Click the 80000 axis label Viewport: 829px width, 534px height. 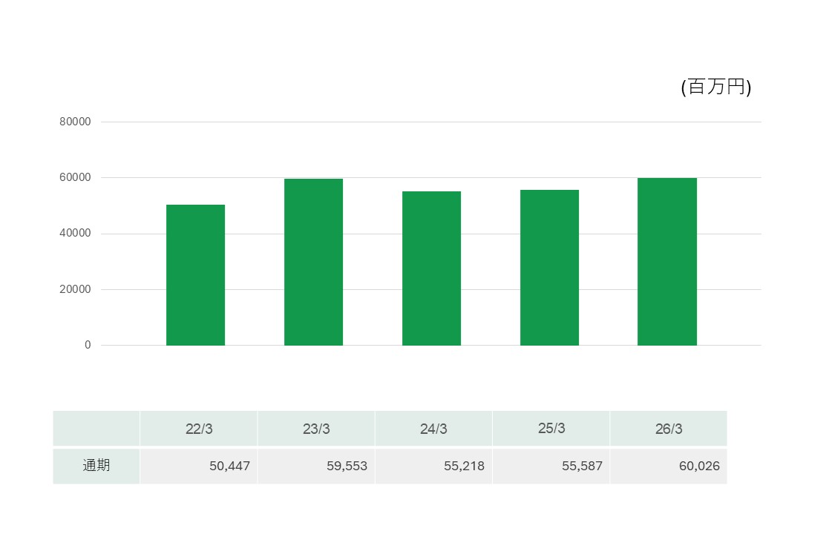coord(75,122)
